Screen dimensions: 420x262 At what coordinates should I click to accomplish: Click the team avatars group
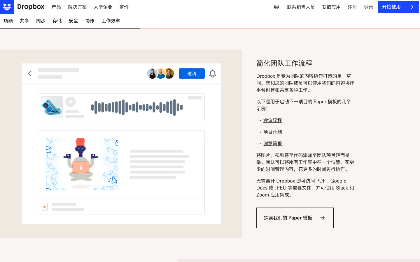[x=161, y=74]
